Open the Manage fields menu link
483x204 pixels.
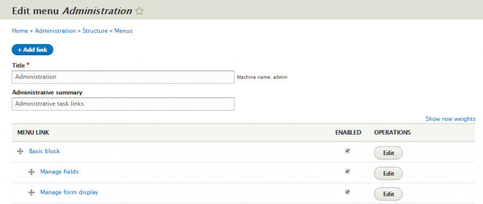point(60,172)
